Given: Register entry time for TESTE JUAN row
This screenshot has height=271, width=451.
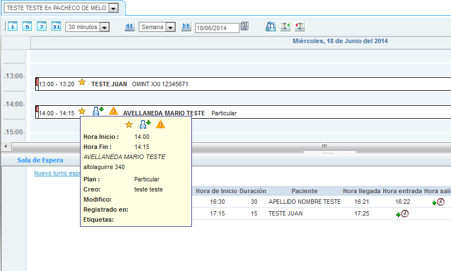Looking at the screenshot, I should (x=401, y=213).
